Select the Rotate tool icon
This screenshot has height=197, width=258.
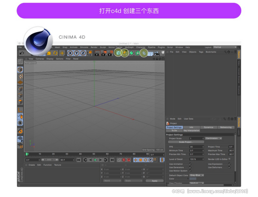[55, 53]
